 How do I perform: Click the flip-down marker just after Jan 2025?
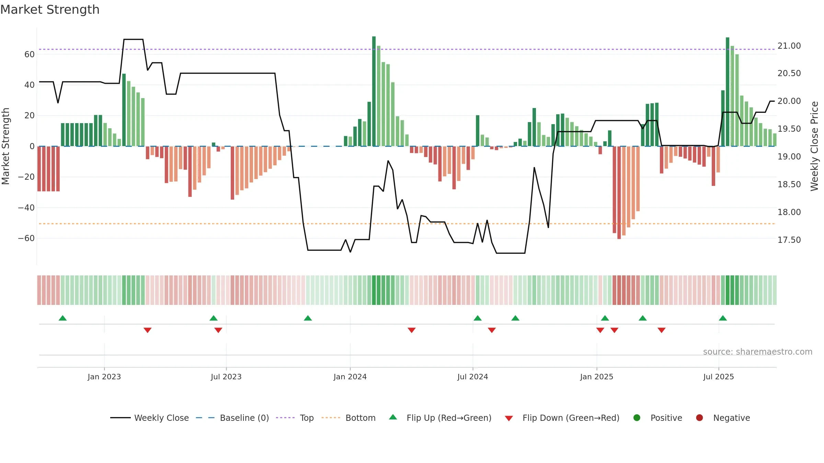[600, 330]
